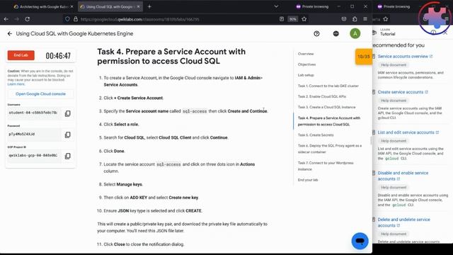Click the address bar URL googlecloud.qwiklabs.com

[140, 19]
